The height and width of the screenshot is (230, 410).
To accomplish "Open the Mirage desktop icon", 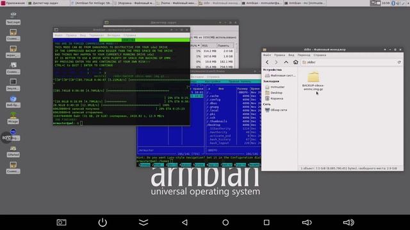I will pos(13,118).
